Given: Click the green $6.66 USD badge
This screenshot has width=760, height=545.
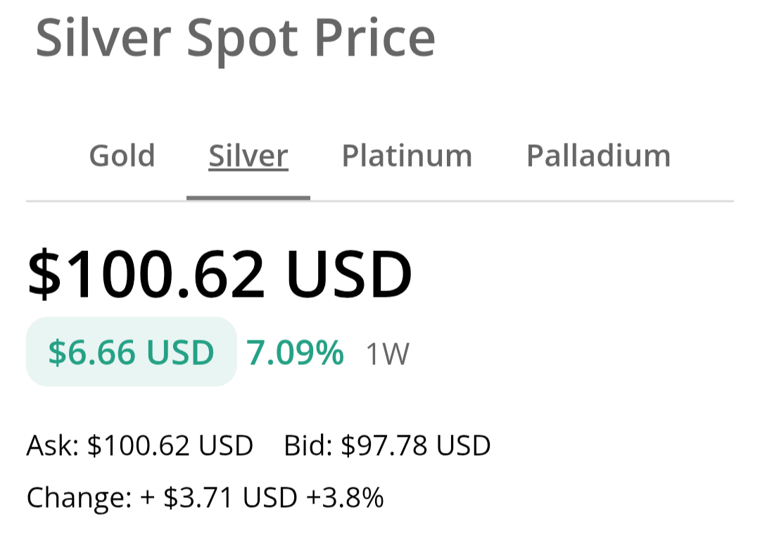Looking at the screenshot, I should click(x=131, y=352).
